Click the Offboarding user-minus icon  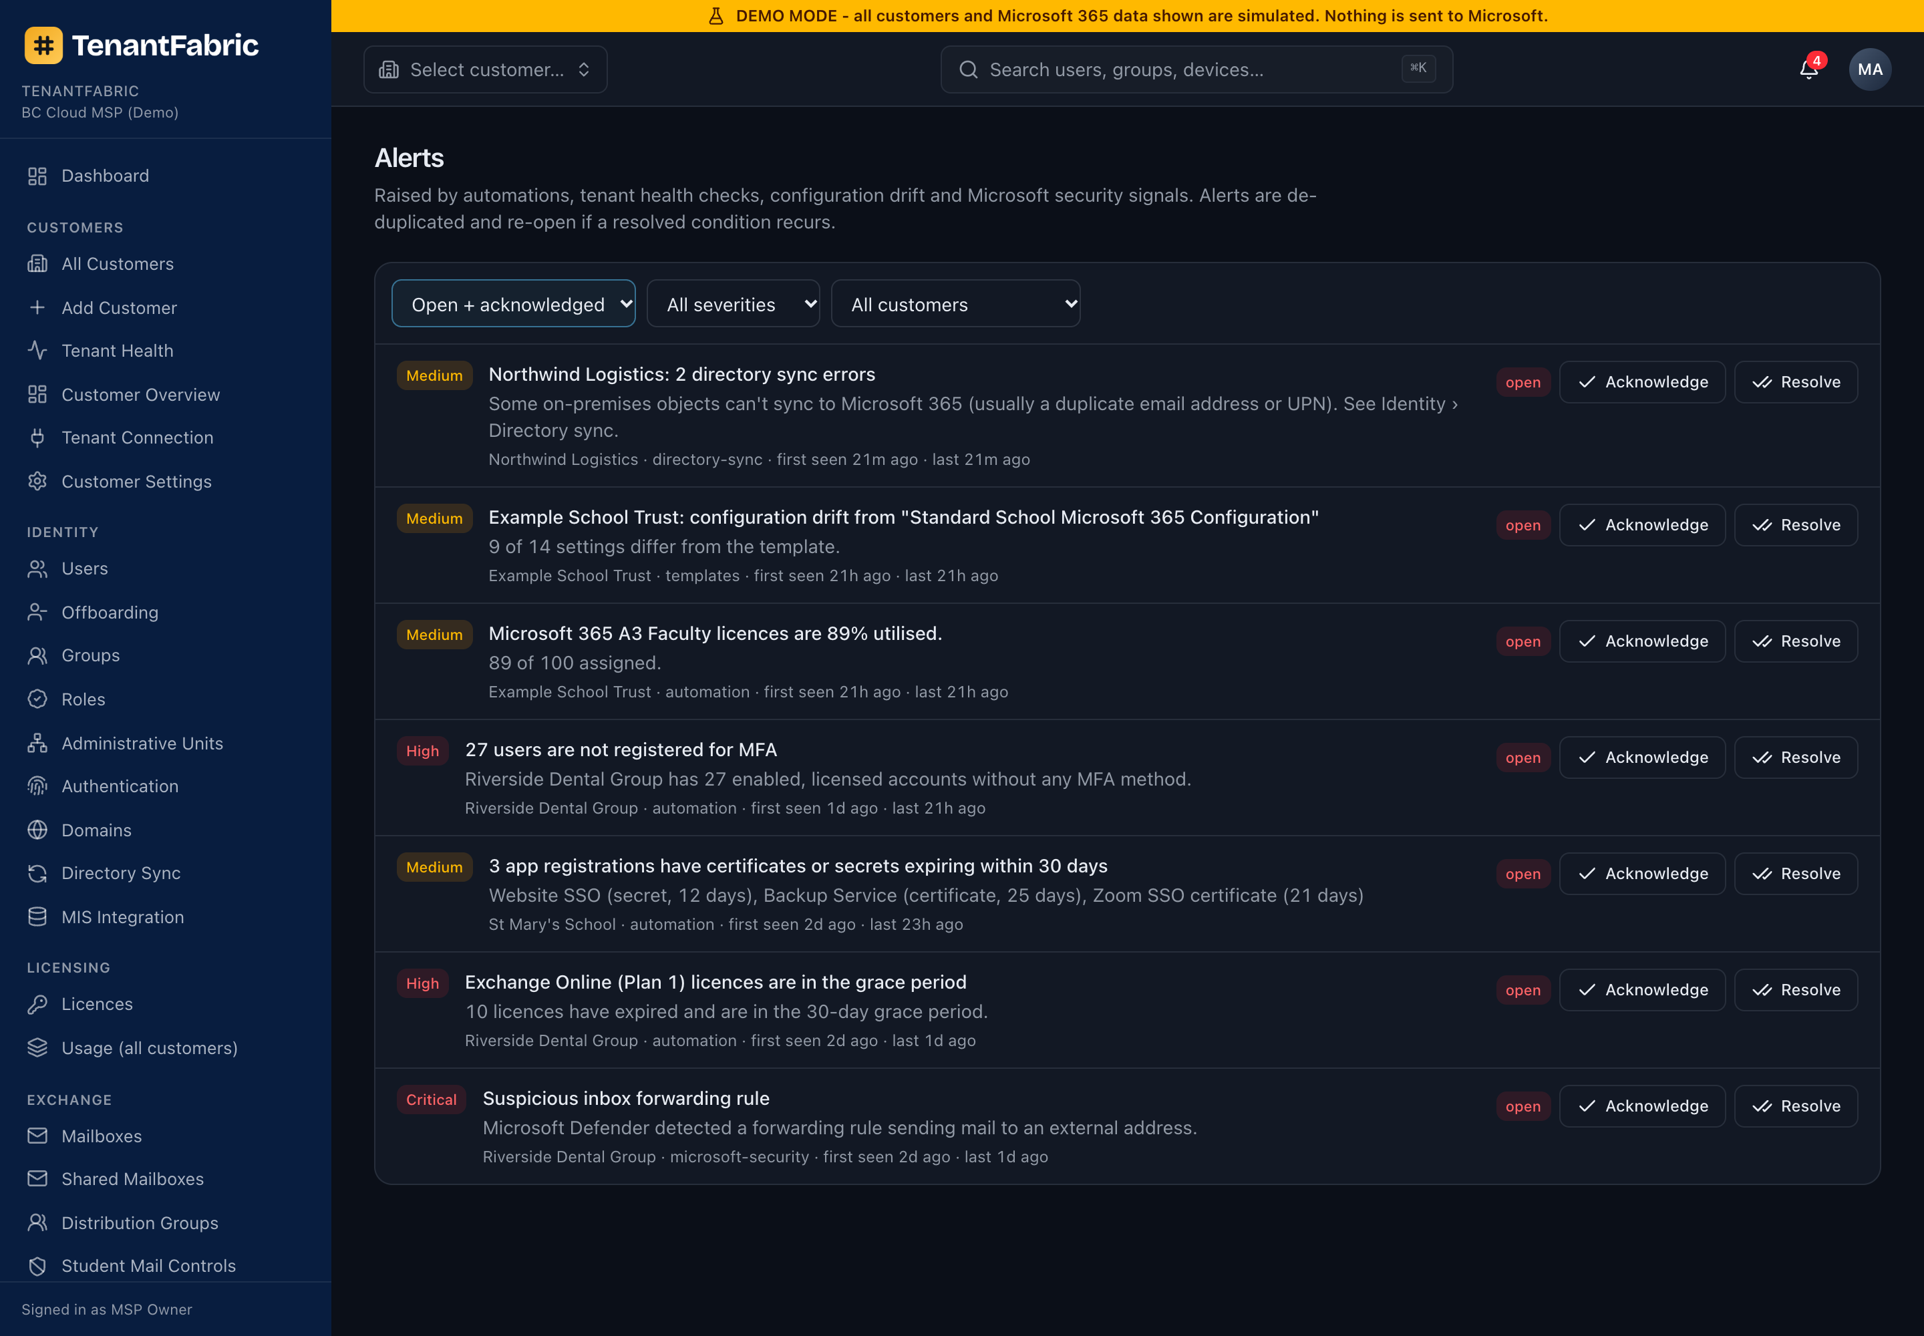[x=37, y=612]
